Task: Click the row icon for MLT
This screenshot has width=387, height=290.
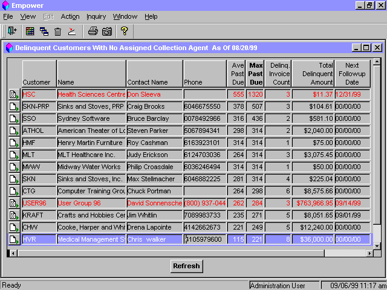Action: 14,155
